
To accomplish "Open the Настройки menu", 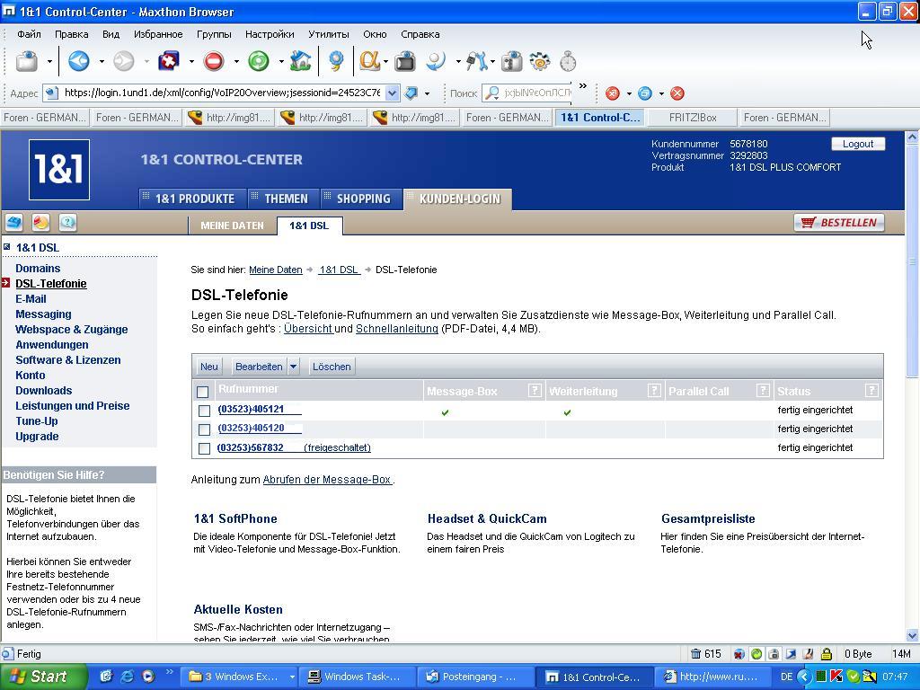I will [270, 34].
